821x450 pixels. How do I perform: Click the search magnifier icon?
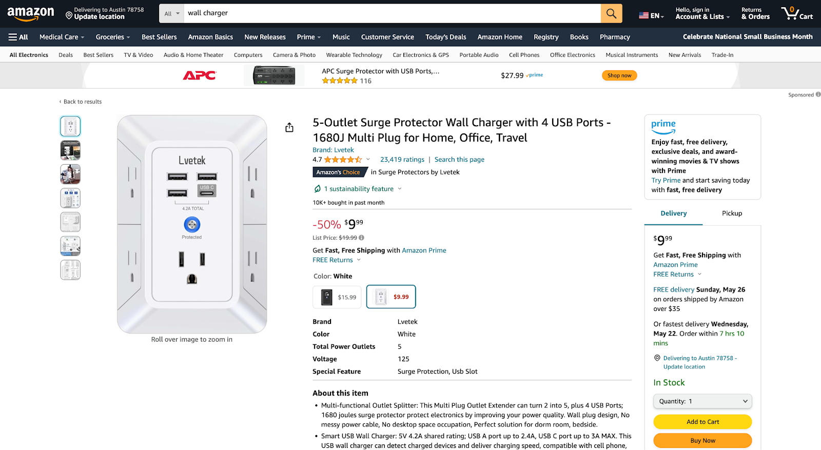(x=611, y=13)
